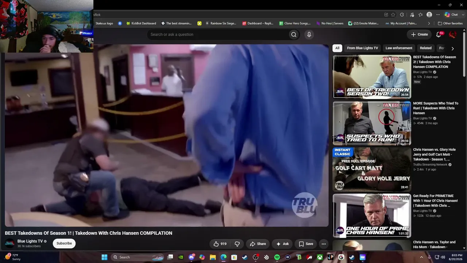Image resolution: width=467 pixels, height=263 pixels.
Task: Open NVIDIA app from the taskbar
Action: (x=181, y=257)
